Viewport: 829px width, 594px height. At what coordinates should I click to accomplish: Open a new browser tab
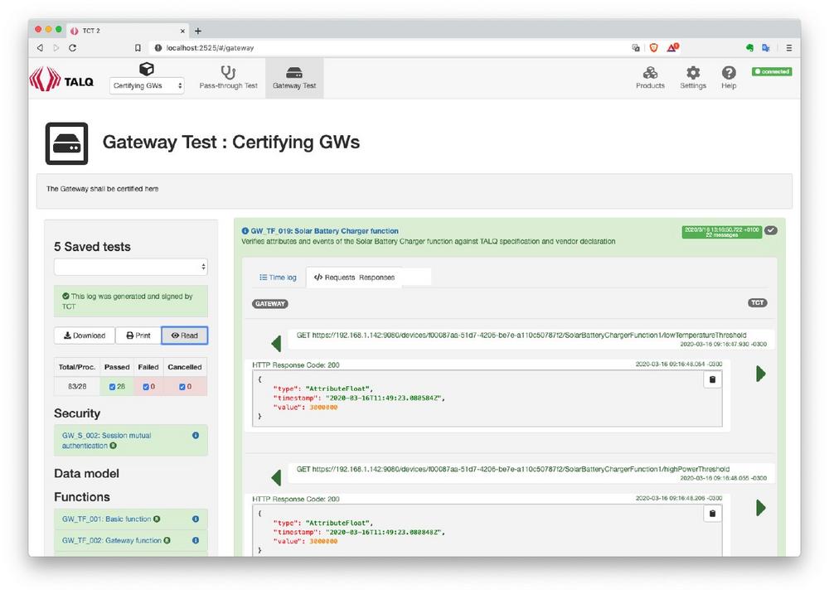point(198,31)
